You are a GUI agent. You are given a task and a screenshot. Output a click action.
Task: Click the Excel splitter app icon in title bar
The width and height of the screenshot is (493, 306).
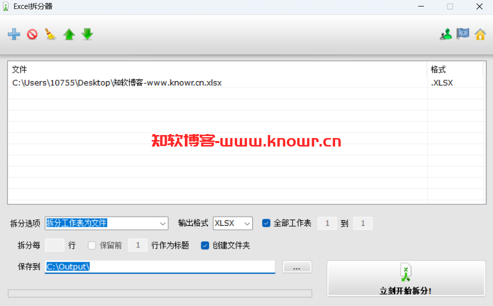(x=5, y=6)
